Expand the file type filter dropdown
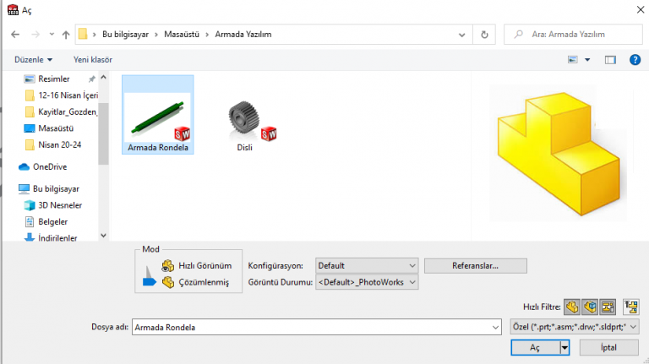 click(575, 326)
